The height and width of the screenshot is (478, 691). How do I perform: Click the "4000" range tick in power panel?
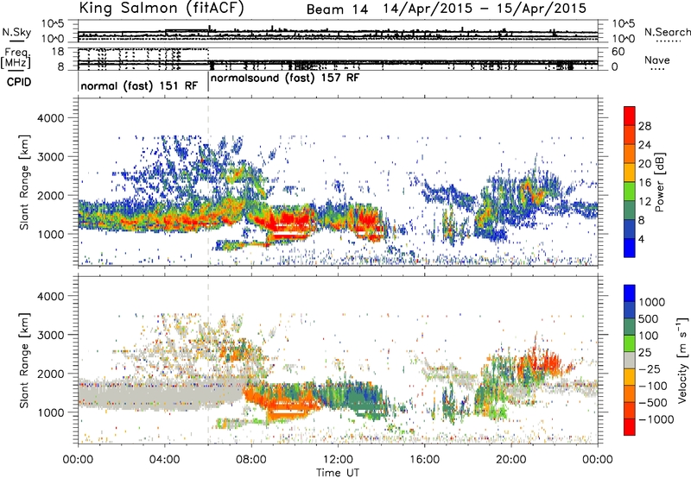pos(50,118)
